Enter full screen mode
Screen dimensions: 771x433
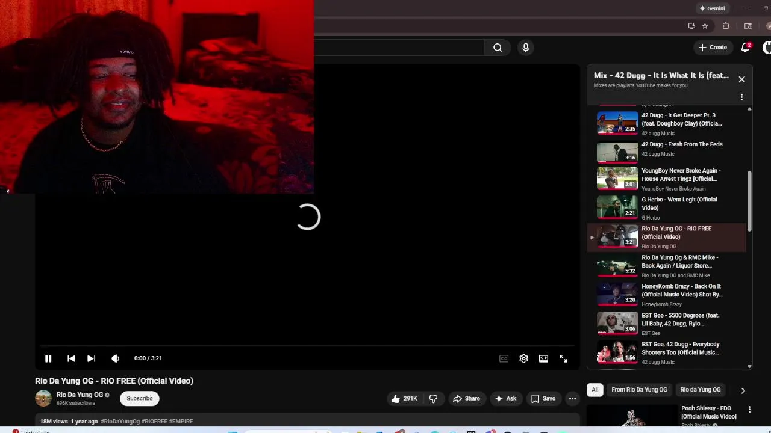click(x=563, y=358)
